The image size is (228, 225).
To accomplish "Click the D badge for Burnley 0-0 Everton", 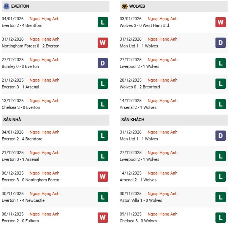I will click(103, 63).
